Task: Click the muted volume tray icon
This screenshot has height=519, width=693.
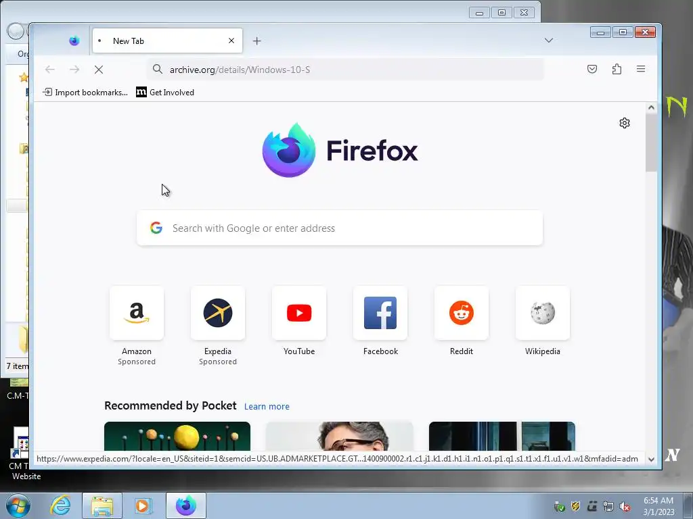Action: coord(625,507)
